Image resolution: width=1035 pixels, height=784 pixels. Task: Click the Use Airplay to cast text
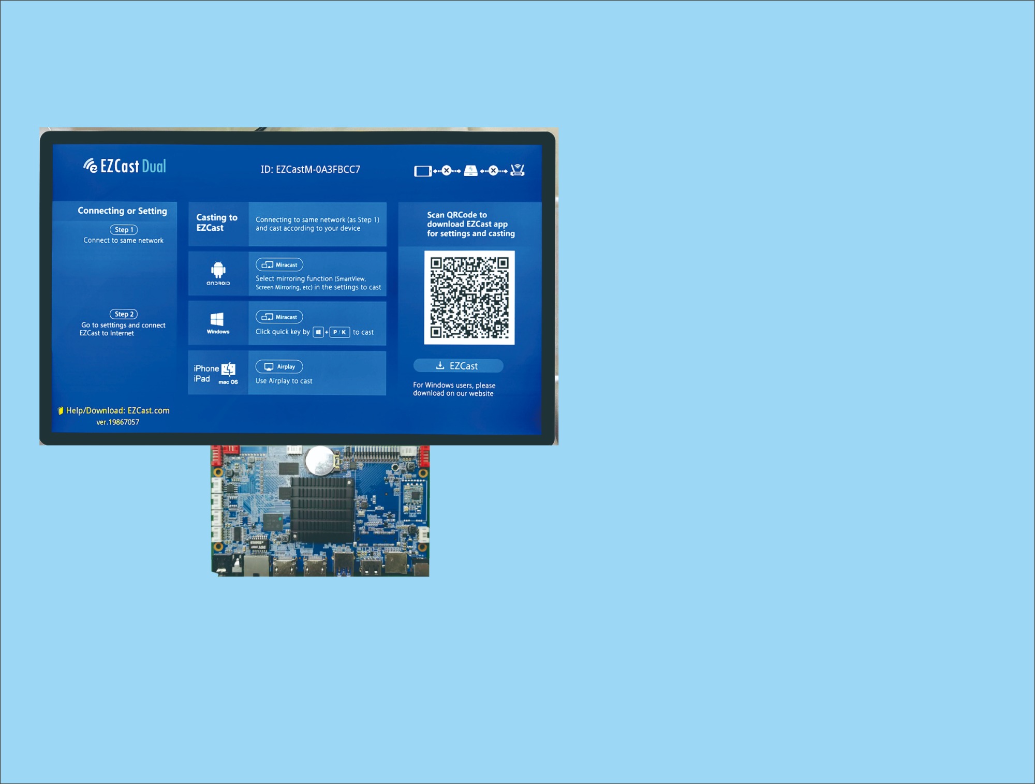tap(284, 381)
